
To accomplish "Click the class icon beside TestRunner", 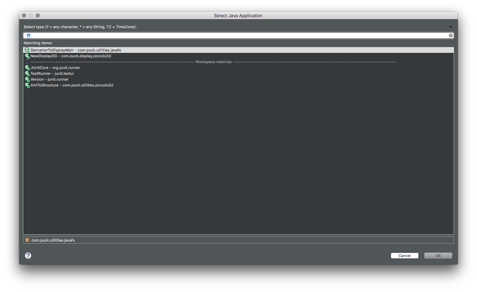I will point(27,73).
